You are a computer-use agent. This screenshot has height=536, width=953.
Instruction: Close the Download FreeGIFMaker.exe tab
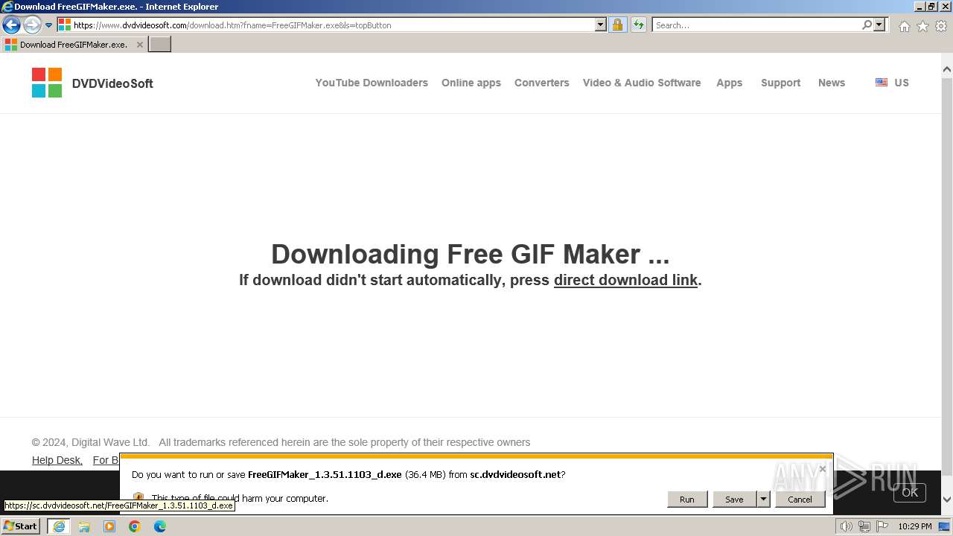(x=139, y=45)
